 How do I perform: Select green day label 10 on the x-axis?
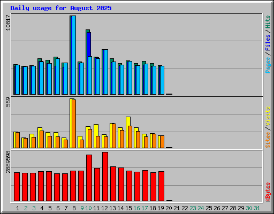coord(88,208)
